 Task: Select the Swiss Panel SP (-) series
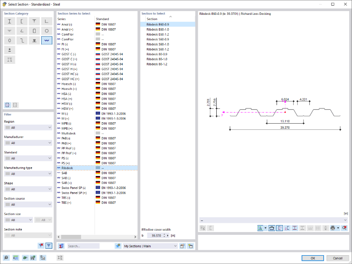(x=97, y=188)
